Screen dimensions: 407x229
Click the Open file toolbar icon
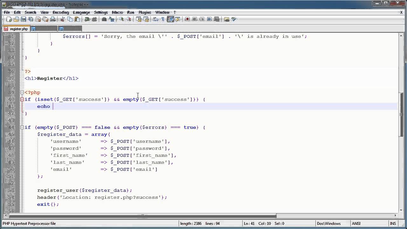coord(16,19)
